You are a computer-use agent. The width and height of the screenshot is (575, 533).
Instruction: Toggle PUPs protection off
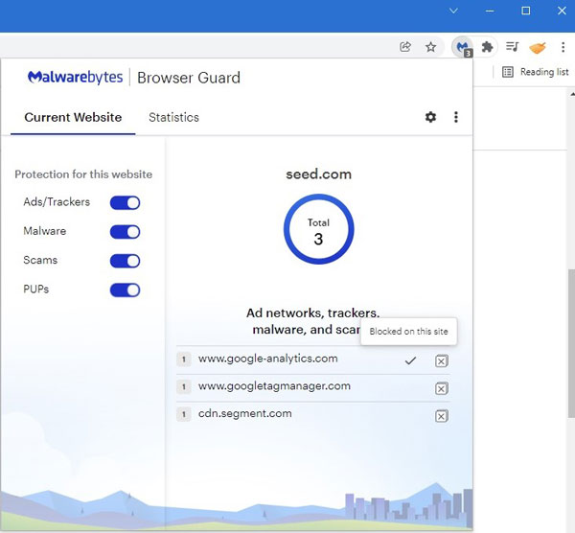coord(126,290)
